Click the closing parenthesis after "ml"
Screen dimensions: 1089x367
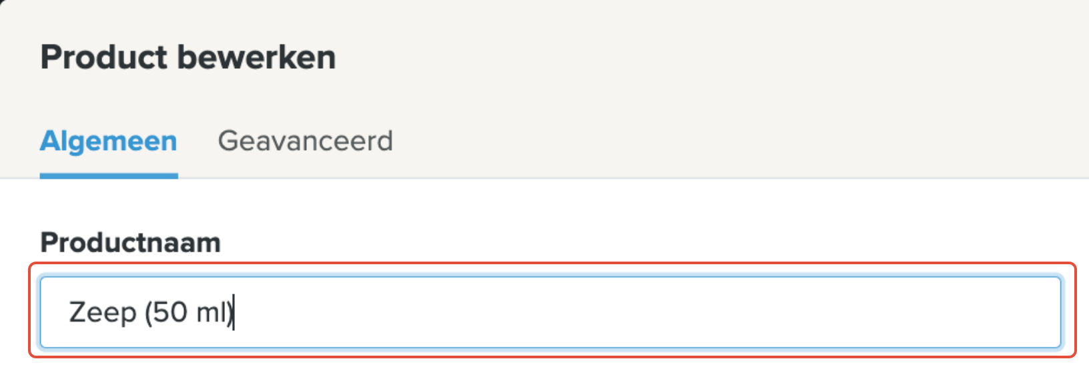(230, 312)
